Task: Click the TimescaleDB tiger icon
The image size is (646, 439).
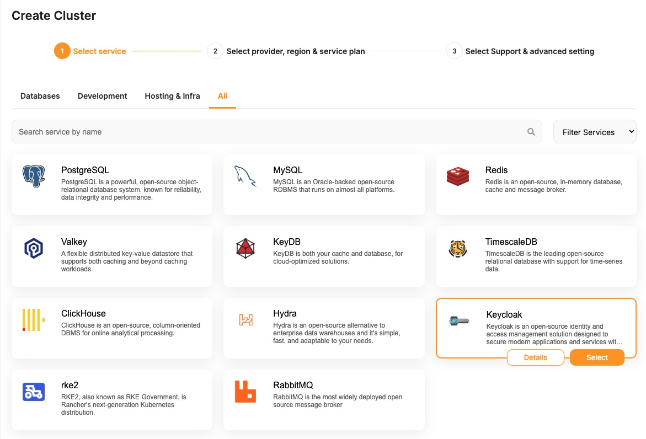Action: 457,248
